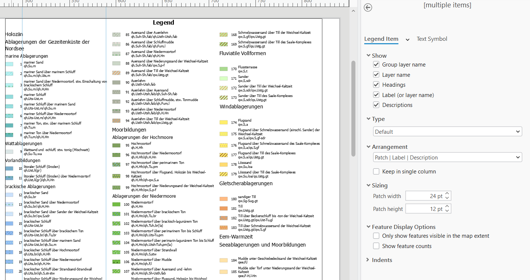
Task: Open the Legend Item dropdown chevron
Action: [x=407, y=39]
